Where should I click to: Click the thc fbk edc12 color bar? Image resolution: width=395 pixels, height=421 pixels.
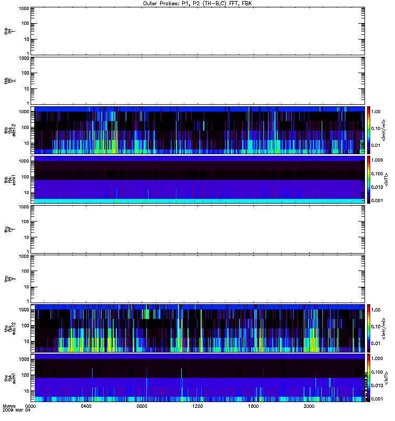pos(369,328)
